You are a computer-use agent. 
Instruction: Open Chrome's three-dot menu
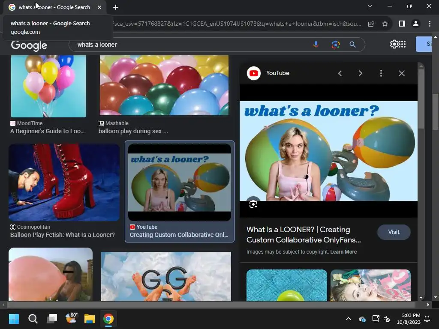pos(430,24)
